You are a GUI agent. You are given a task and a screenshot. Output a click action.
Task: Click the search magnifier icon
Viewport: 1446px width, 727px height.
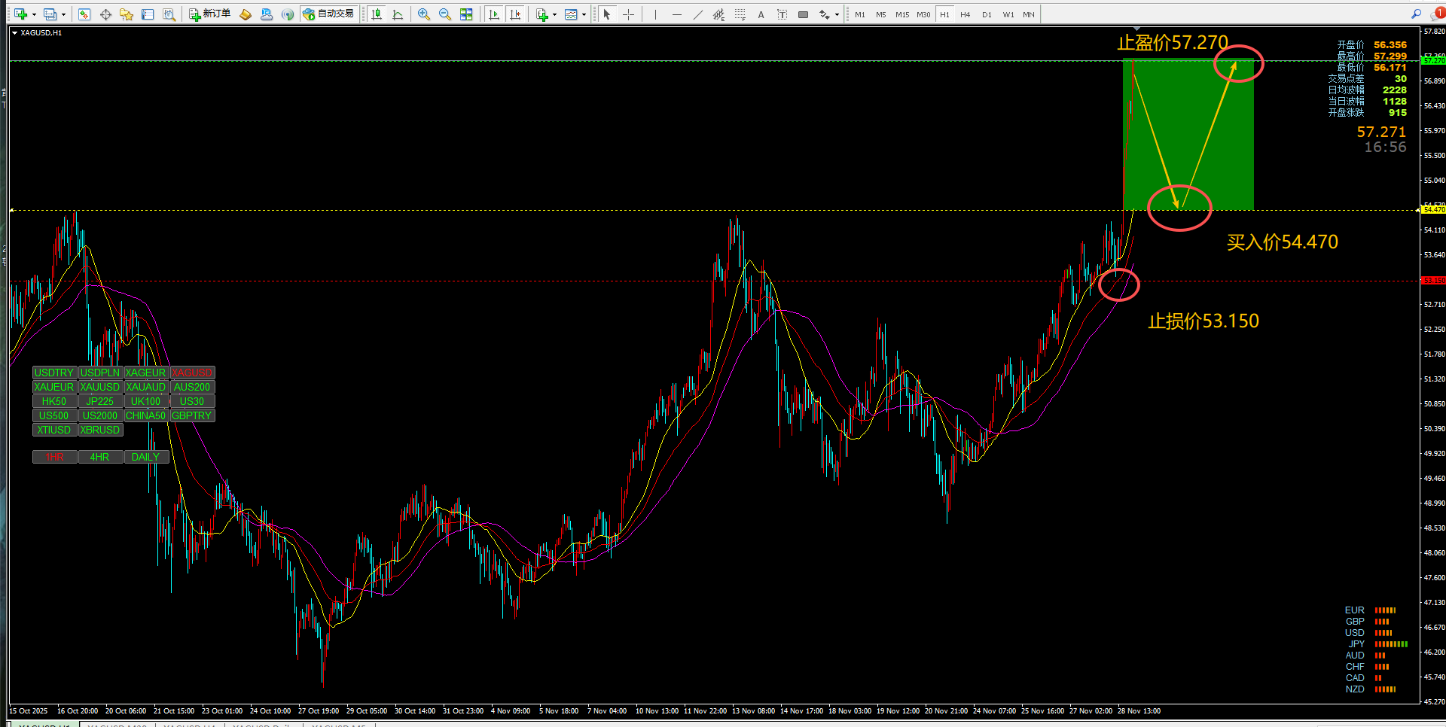click(x=1416, y=14)
